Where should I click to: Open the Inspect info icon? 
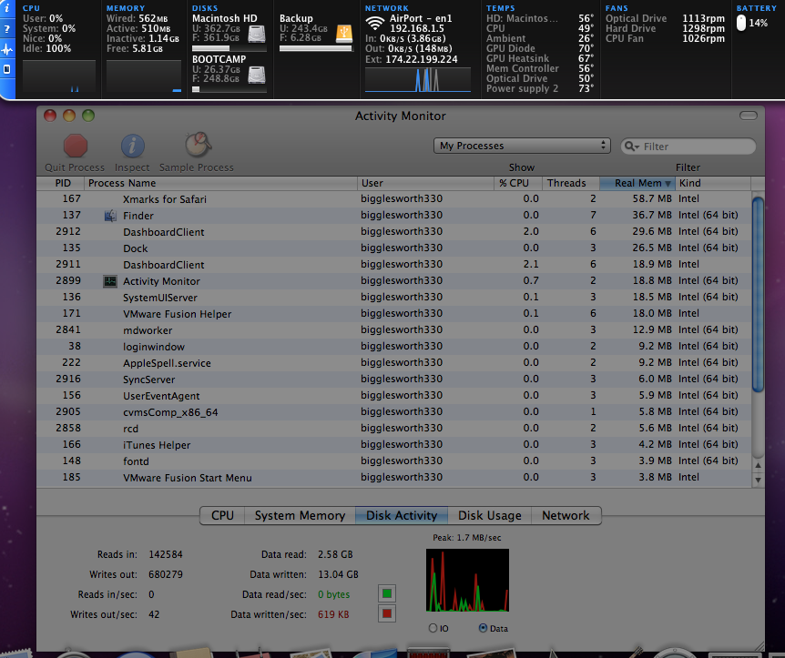click(133, 147)
